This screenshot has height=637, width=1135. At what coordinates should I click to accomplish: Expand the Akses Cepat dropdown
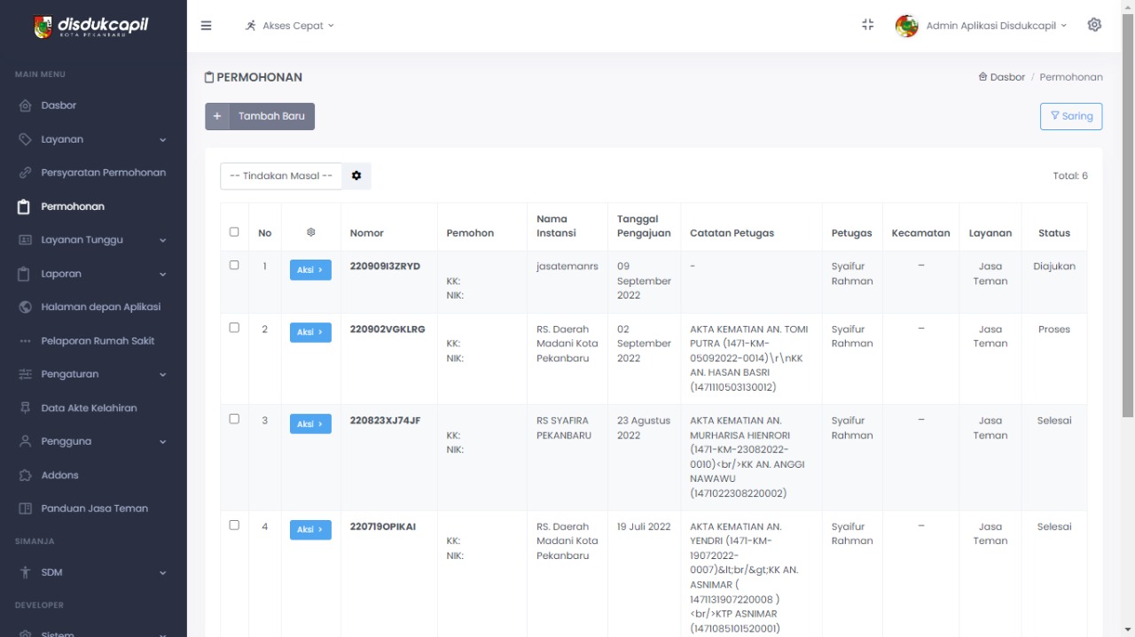click(x=290, y=26)
